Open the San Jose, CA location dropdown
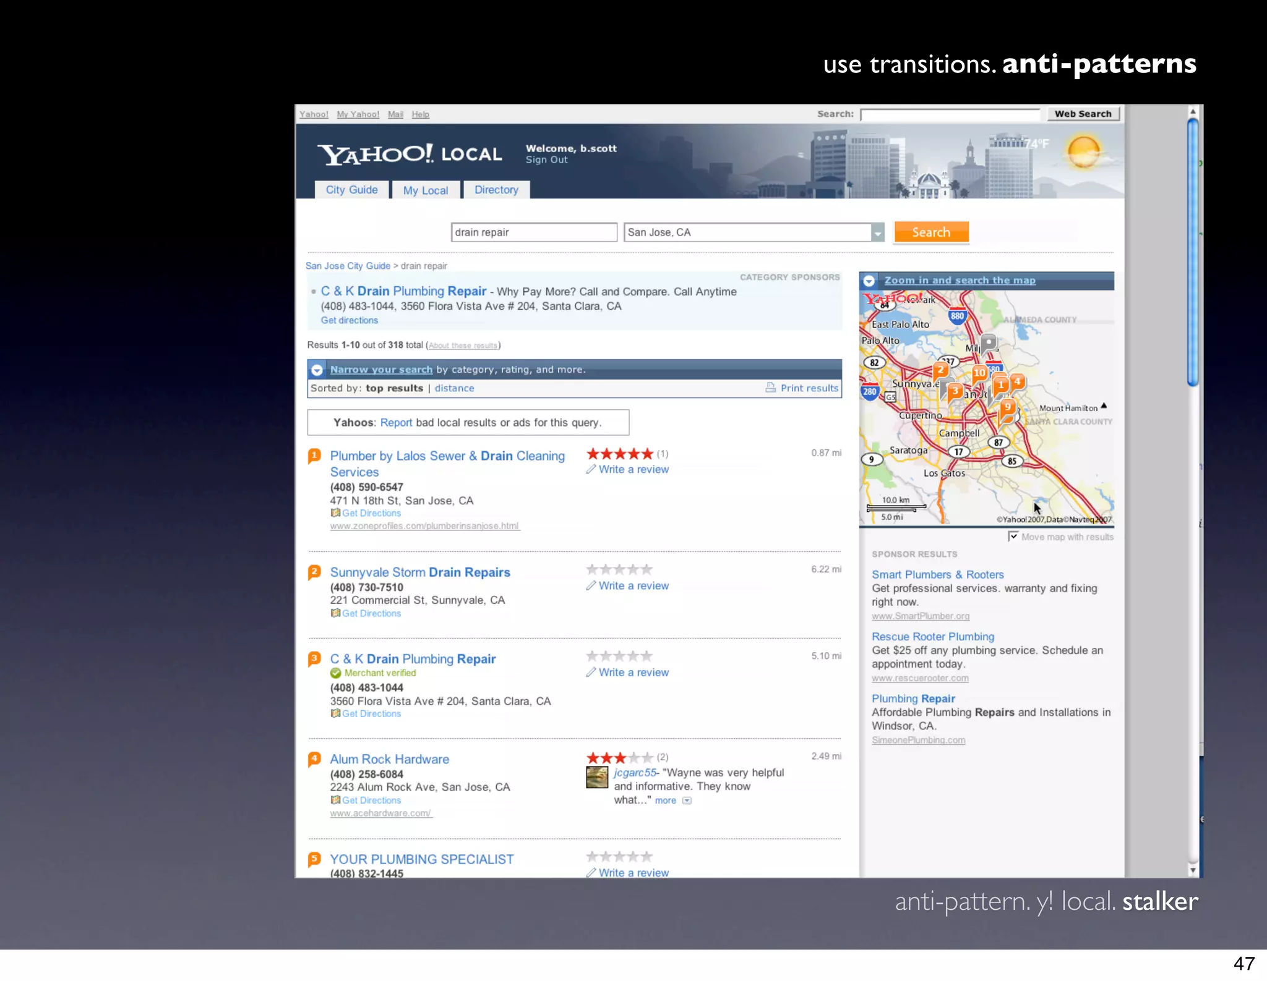The width and height of the screenshot is (1267, 981). (877, 232)
